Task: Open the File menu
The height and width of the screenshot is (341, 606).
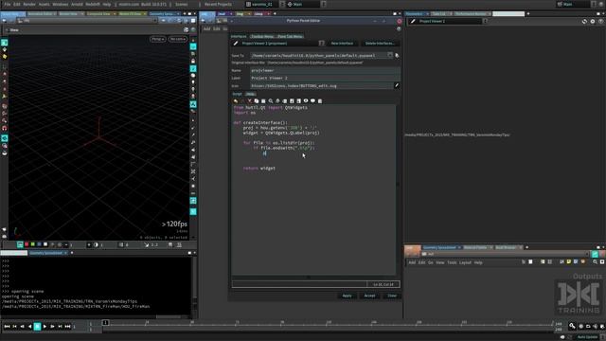Action: pyautogui.click(x=7, y=4)
